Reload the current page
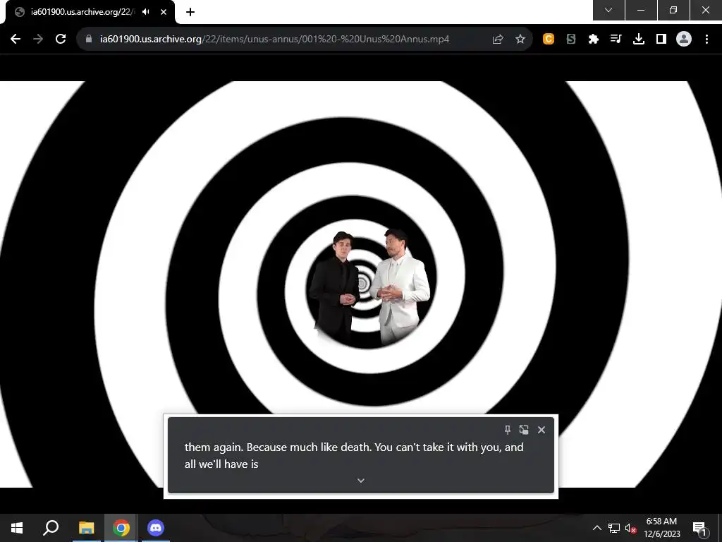 [61, 40]
